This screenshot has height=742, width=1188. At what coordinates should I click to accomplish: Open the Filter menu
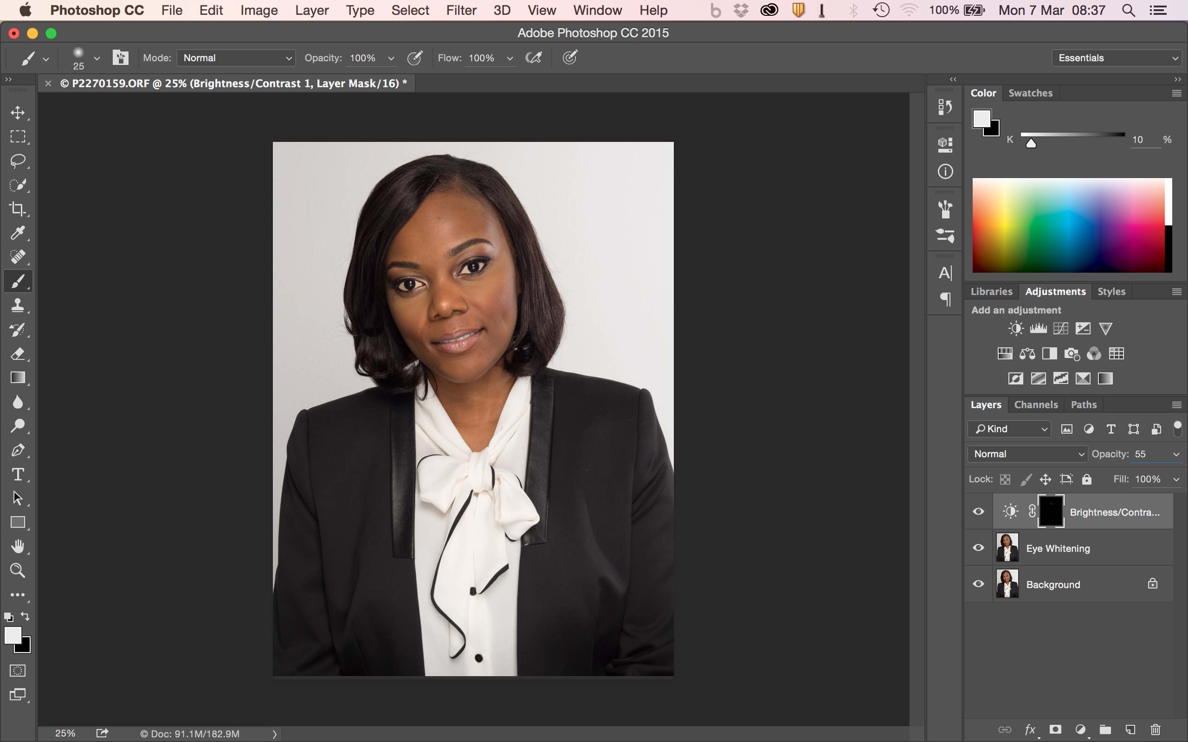(460, 10)
